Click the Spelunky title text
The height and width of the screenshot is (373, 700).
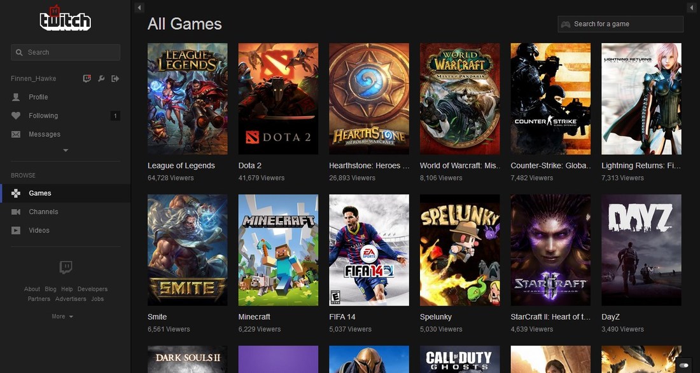pos(436,317)
